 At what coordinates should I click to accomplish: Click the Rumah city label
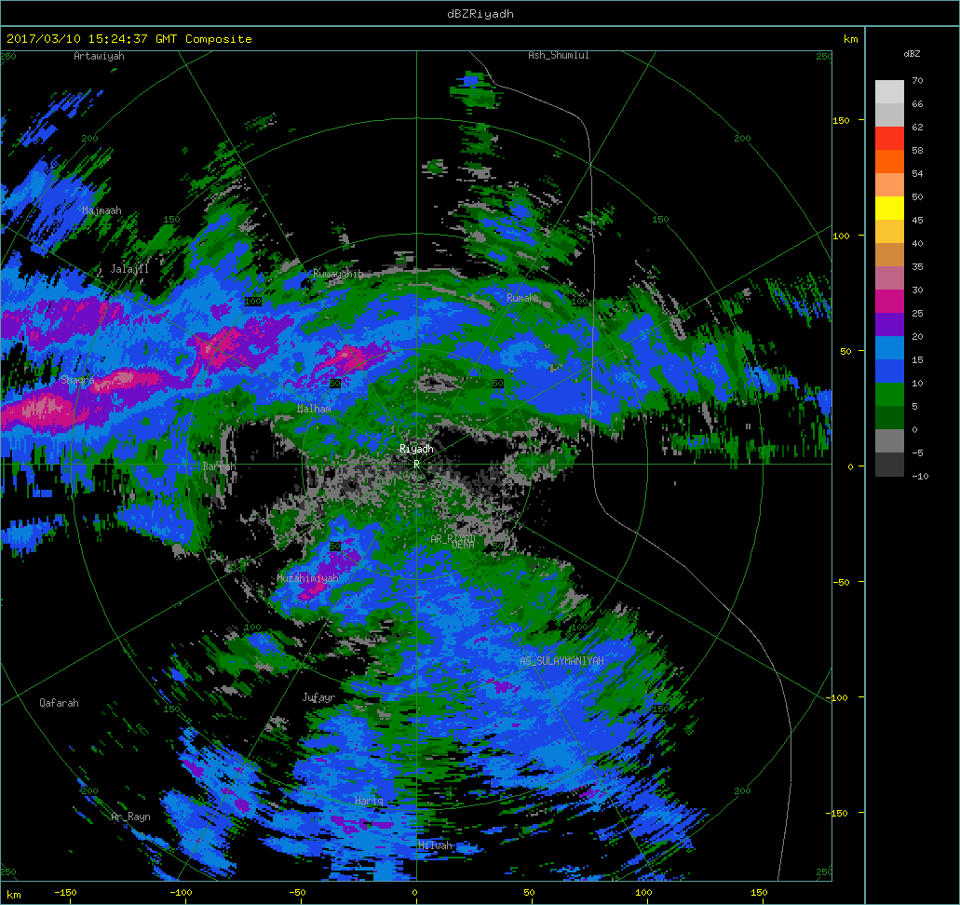tap(521, 298)
